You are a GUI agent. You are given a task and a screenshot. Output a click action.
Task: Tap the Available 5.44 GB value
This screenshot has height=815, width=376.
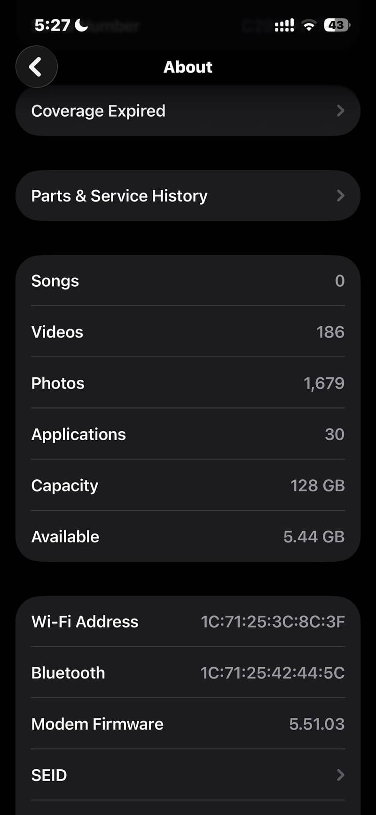point(314,536)
